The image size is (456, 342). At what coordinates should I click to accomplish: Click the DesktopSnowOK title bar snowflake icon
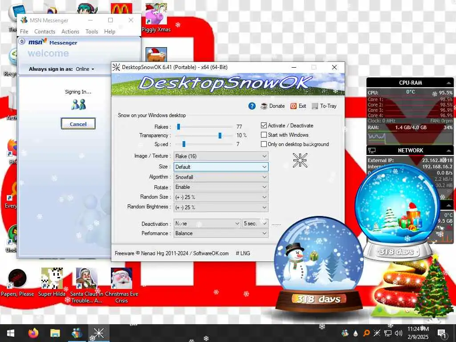point(116,67)
